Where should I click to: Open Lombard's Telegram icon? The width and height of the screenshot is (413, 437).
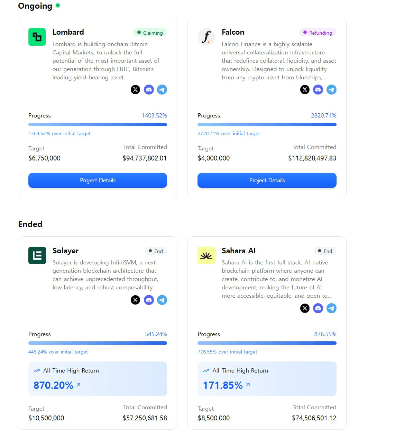[x=162, y=90]
